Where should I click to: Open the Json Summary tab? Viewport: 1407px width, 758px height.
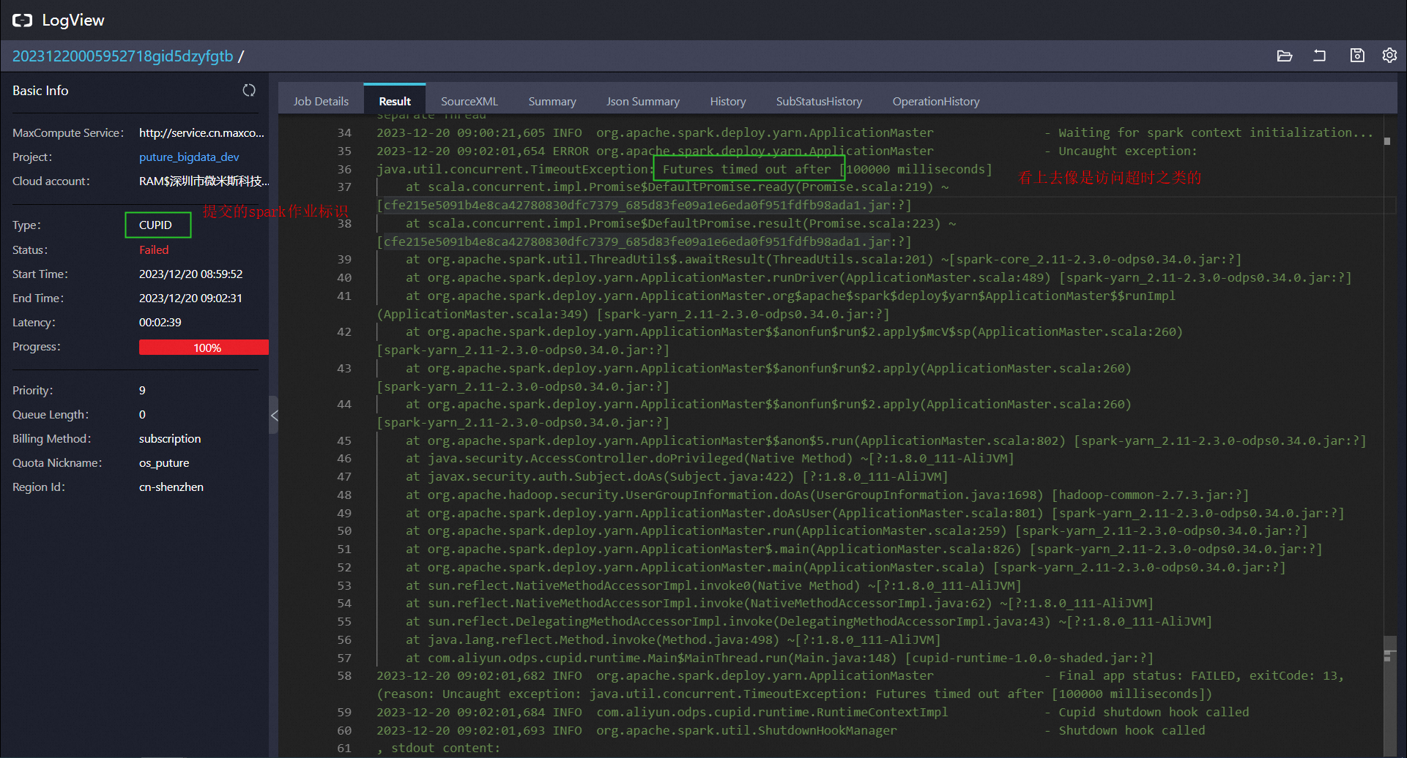point(642,102)
